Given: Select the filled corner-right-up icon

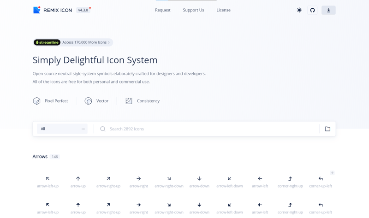Looking at the screenshot, I should (x=290, y=205).
